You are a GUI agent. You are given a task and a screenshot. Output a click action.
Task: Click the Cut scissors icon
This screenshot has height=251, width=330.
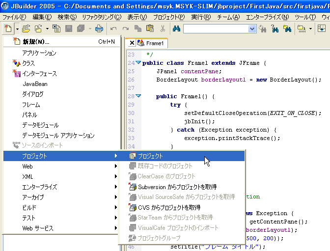163,28
